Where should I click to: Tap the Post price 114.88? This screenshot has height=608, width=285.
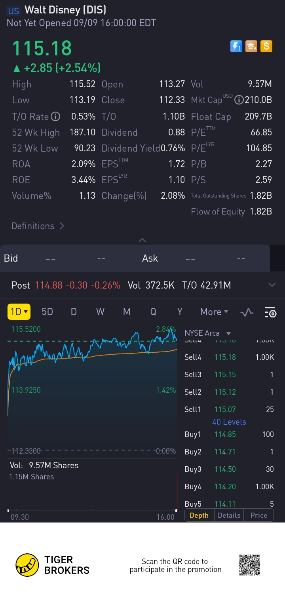tap(49, 285)
